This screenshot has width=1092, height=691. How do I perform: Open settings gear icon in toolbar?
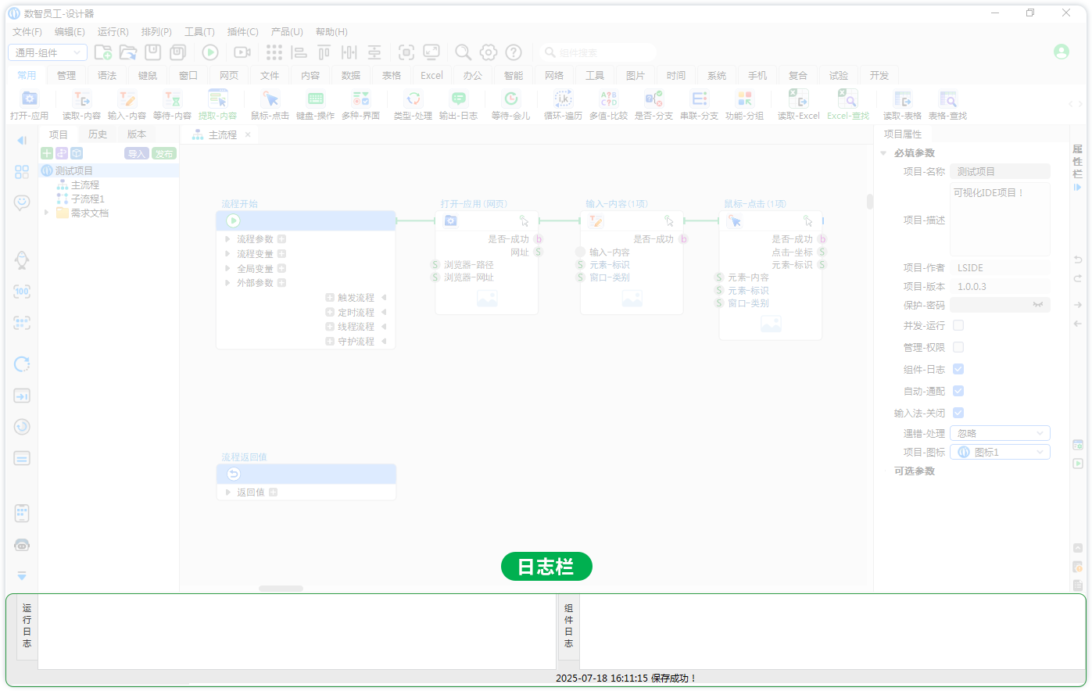pyautogui.click(x=489, y=52)
